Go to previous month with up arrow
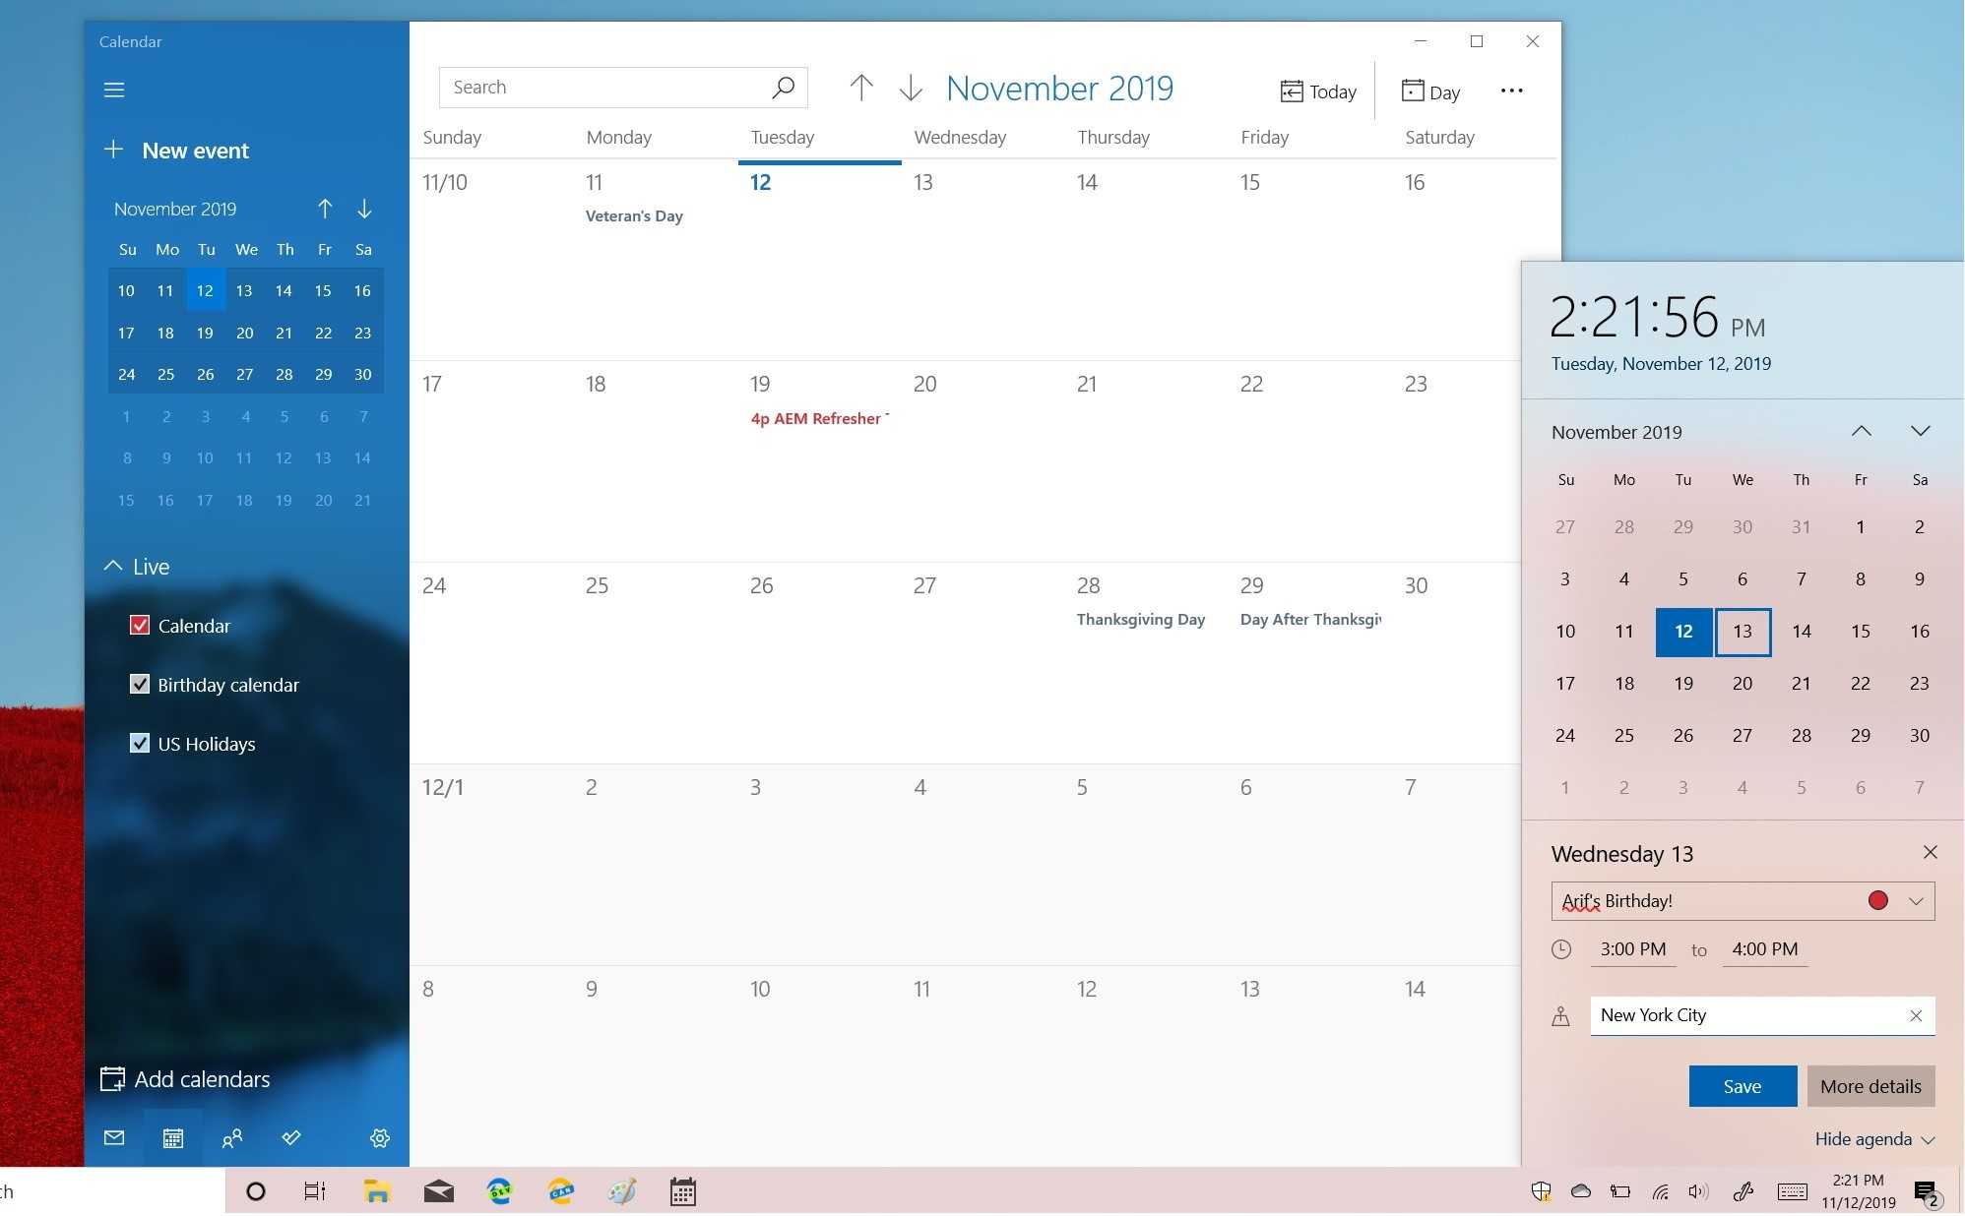 (861, 88)
